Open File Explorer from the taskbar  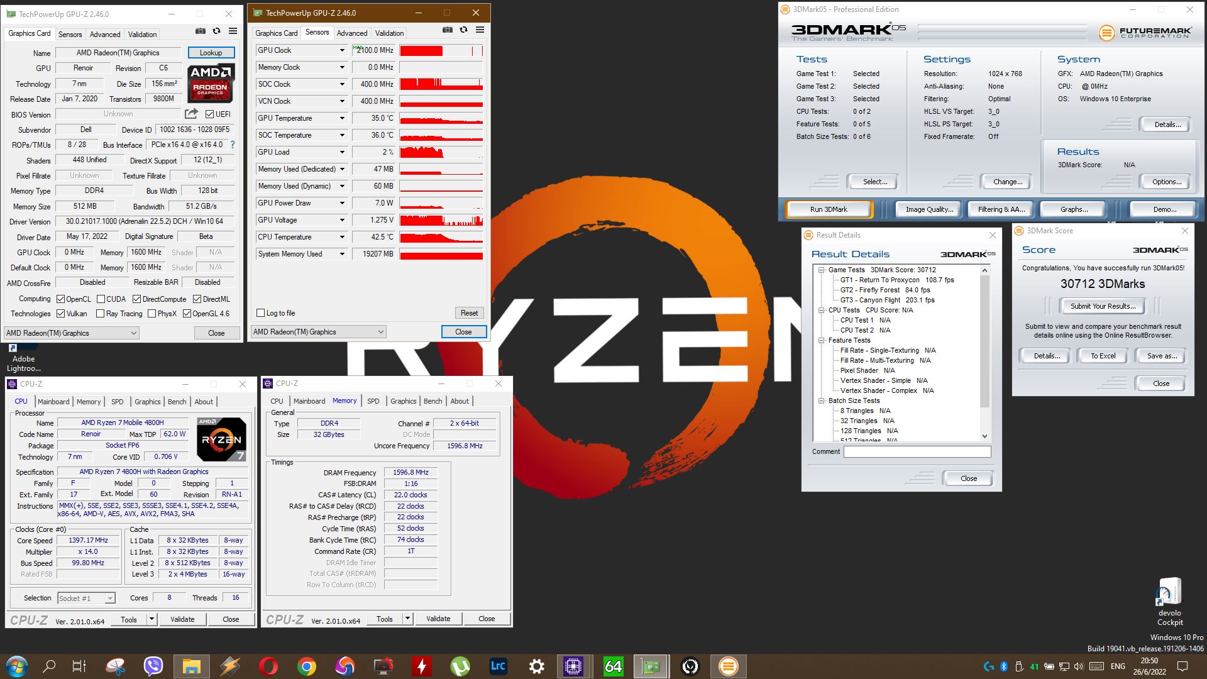191,666
